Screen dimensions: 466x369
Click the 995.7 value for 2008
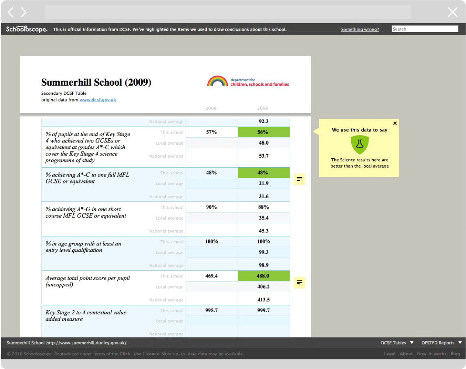[211, 310]
